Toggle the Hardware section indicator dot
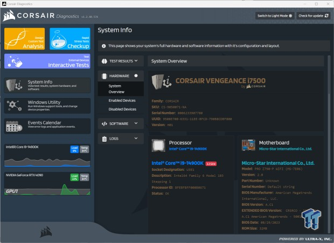This screenshot has height=243, width=334. (136, 76)
